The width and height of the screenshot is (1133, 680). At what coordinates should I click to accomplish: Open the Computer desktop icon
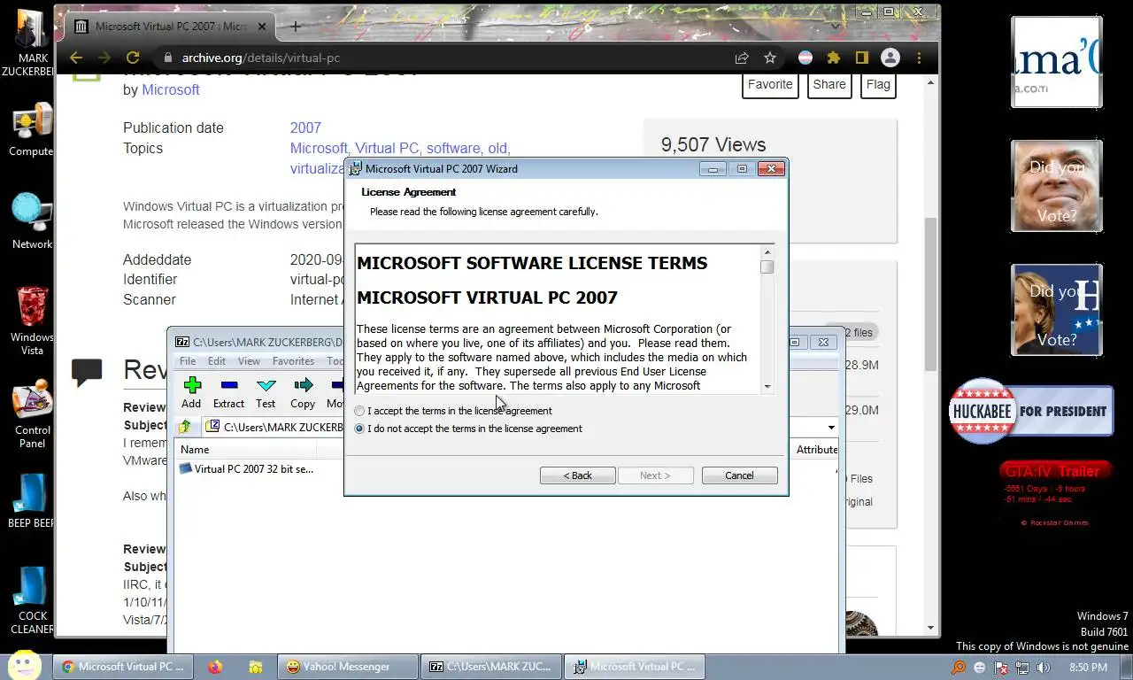(x=32, y=129)
